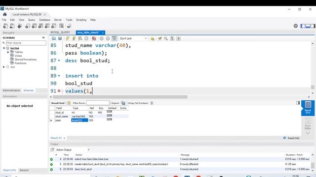Click the editor horizontal scrollbar thumb

120,97
